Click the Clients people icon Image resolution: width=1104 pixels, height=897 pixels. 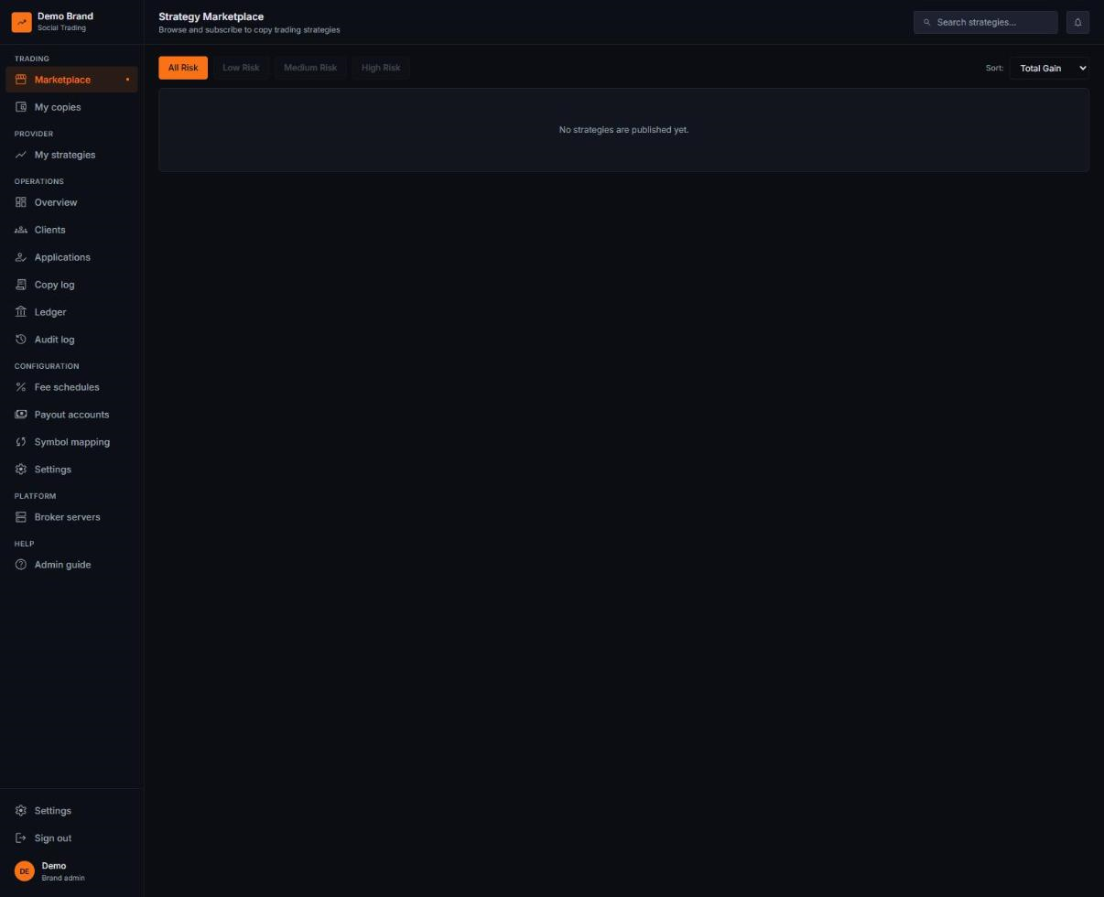click(21, 230)
